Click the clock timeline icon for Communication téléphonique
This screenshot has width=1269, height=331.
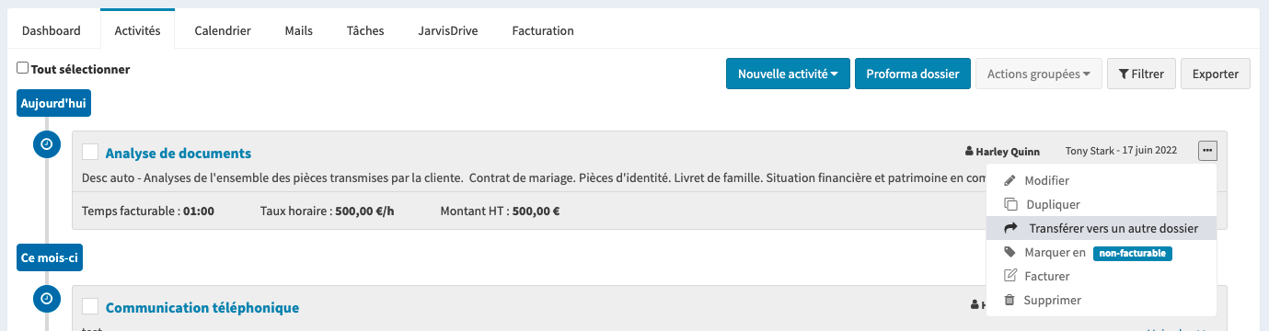coord(46,299)
